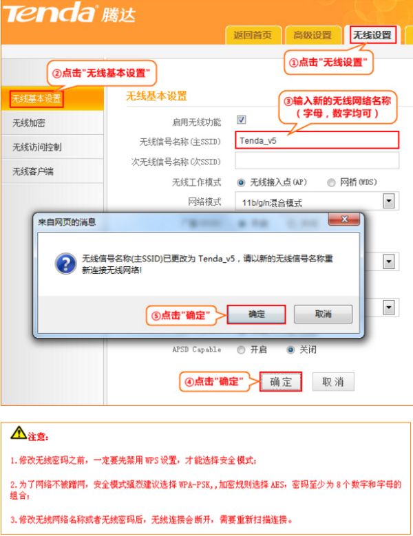This screenshot has width=413, height=536.
Task: Go to the 返回首页 tab
Action: pos(253,35)
